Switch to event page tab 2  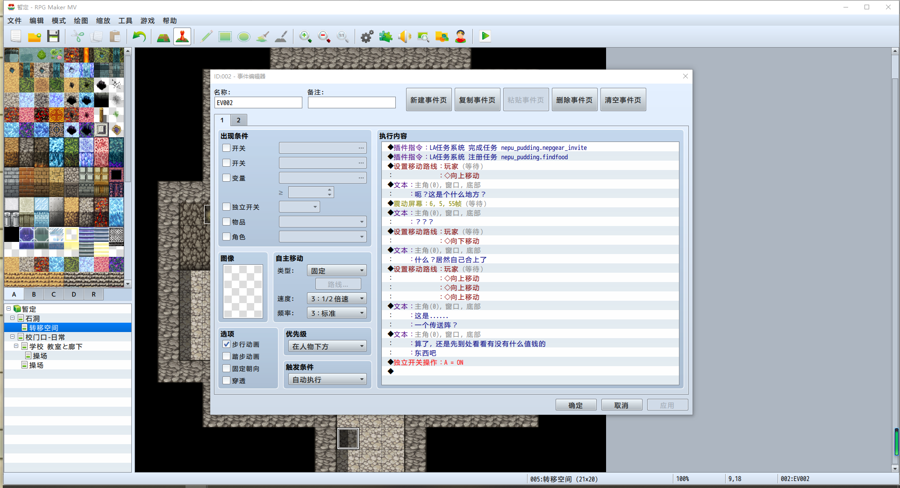tap(238, 120)
